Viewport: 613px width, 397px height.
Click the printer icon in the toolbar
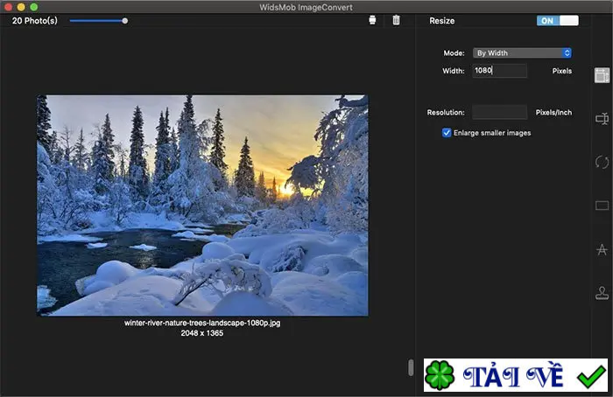[373, 20]
